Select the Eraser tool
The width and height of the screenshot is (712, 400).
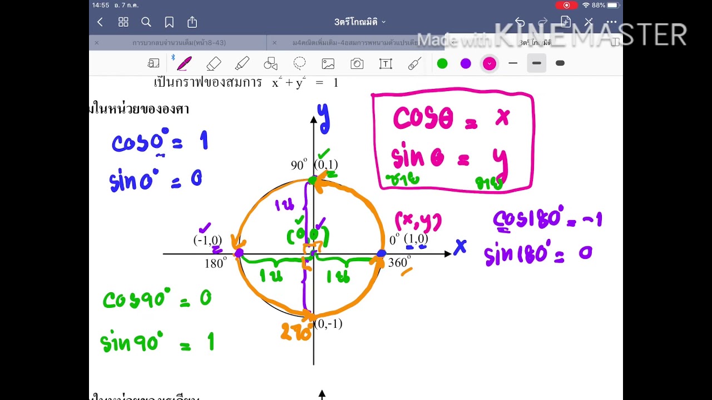click(214, 63)
